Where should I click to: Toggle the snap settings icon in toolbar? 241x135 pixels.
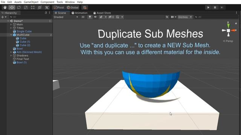click(85, 7)
